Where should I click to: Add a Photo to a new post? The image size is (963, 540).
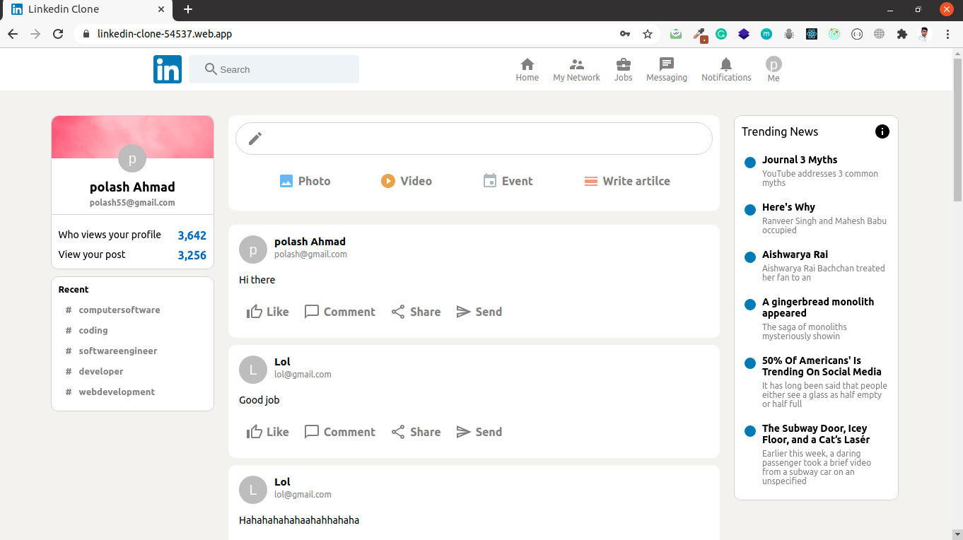pos(305,181)
